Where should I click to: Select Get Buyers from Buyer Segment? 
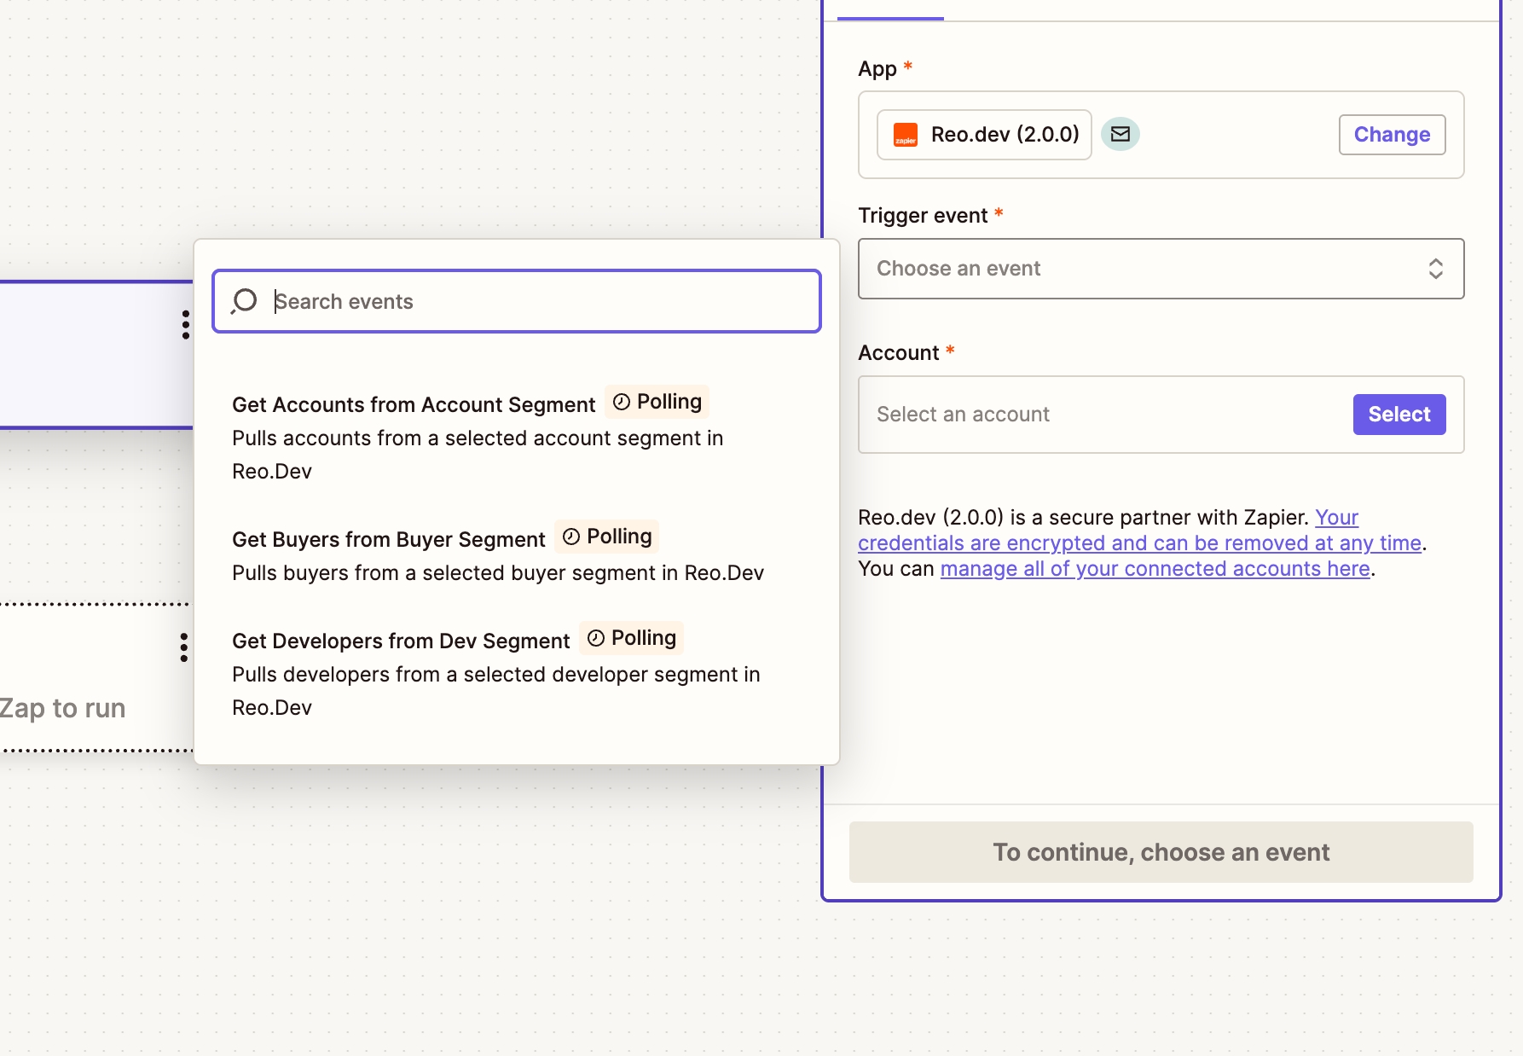click(x=388, y=540)
